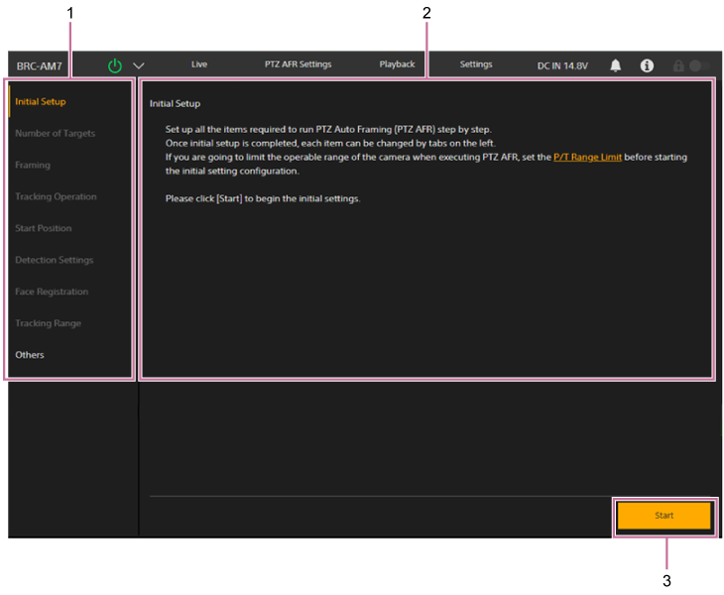Select Initial Setup in the sidebar
Image resolution: width=724 pixels, height=595 pixels.
point(41,102)
